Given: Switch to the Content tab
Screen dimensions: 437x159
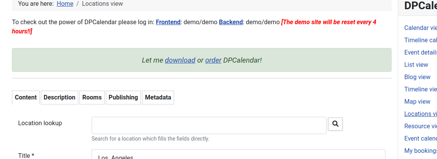Looking at the screenshot, I should point(26,98).
